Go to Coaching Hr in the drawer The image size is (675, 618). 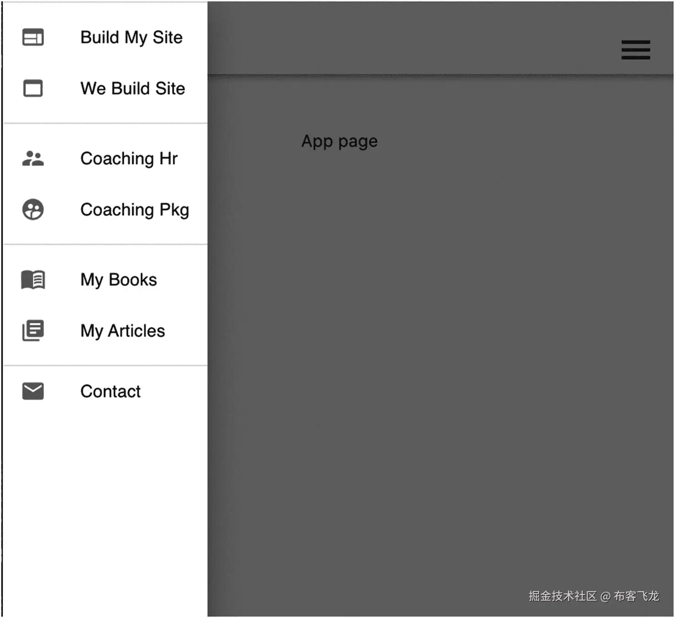pyautogui.click(x=105, y=158)
